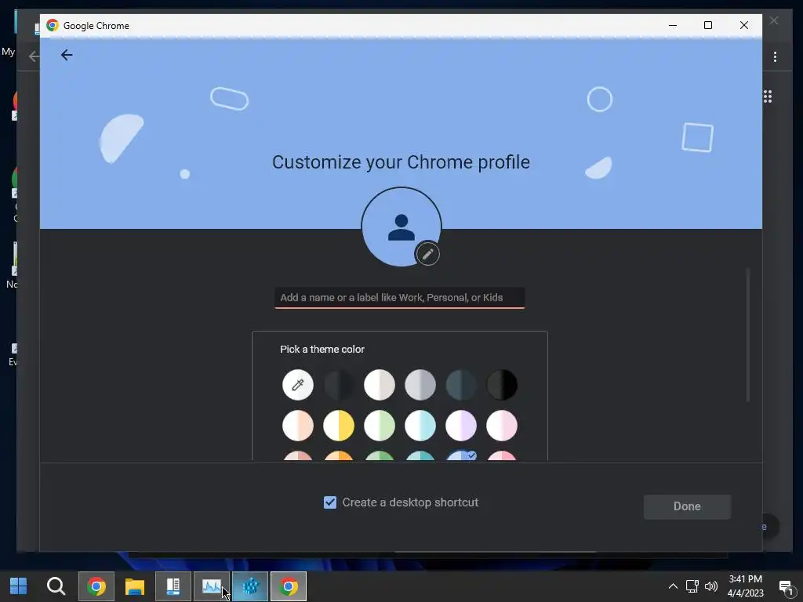Open the performance monitor taskbar app
Image resolution: width=803 pixels, height=602 pixels.
coord(212,586)
